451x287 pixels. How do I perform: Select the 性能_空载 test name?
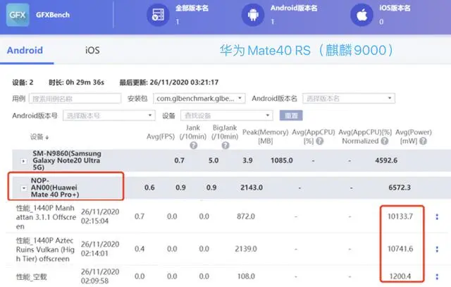coord(31,277)
